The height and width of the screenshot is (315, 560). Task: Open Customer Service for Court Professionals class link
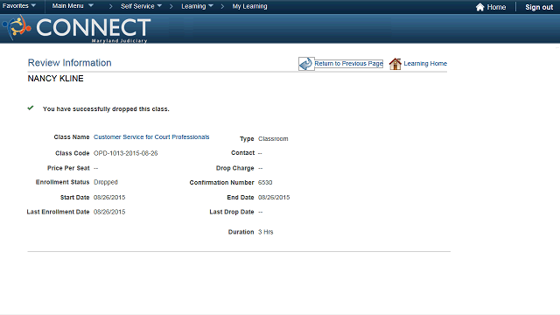pos(151,137)
